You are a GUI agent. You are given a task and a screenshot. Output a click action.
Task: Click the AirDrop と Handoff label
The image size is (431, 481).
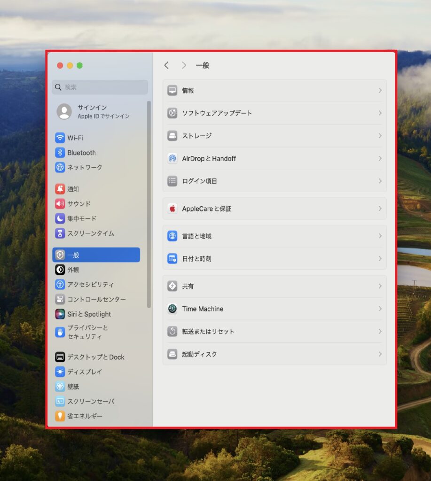[209, 158]
